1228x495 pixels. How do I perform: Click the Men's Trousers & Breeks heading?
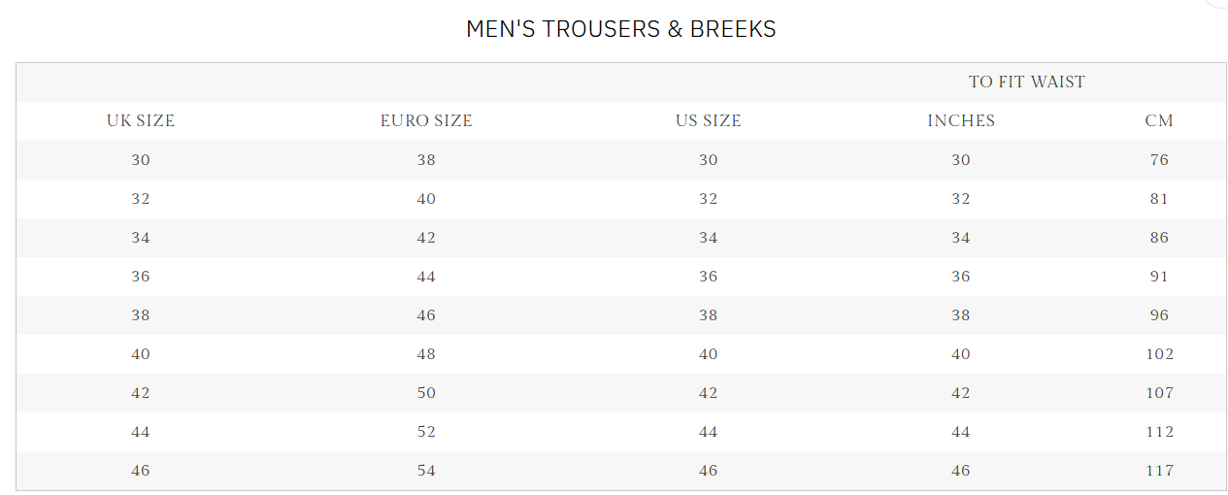[620, 29]
